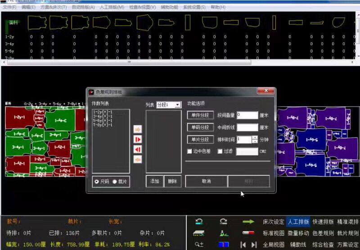
Task: Click 色差规则 in bottom panel
Action: [x=323, y=233]
